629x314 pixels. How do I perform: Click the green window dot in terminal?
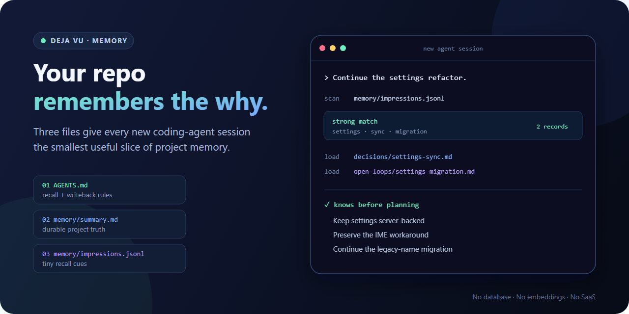click(343, 48)
